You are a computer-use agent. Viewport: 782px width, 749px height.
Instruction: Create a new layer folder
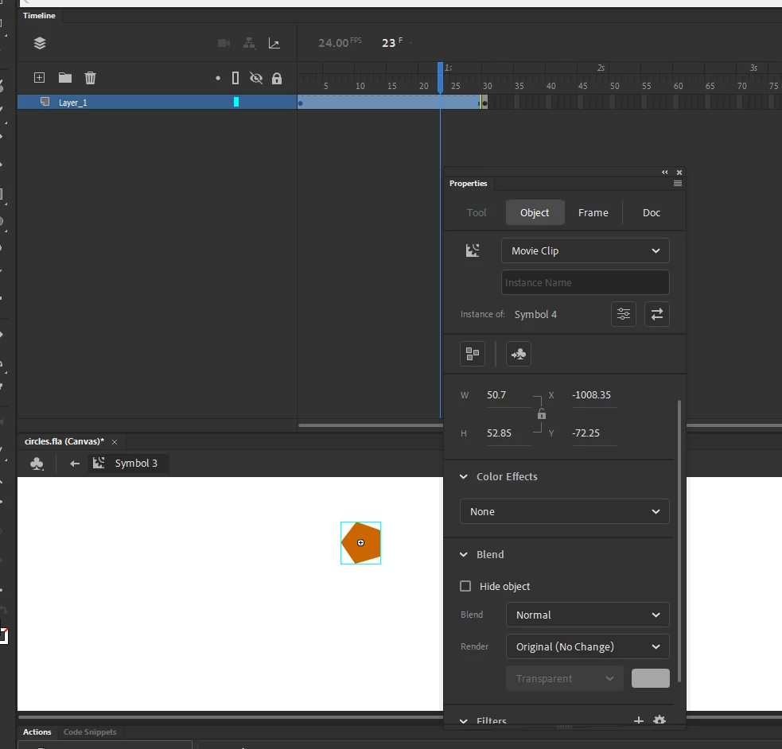[64, 78]
